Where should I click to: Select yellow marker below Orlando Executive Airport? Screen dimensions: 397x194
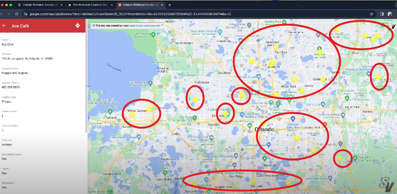(x=297, y=138)
